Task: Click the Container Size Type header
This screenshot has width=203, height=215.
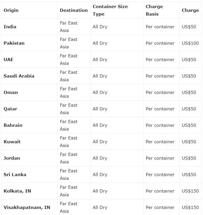Action: (110, 10)
